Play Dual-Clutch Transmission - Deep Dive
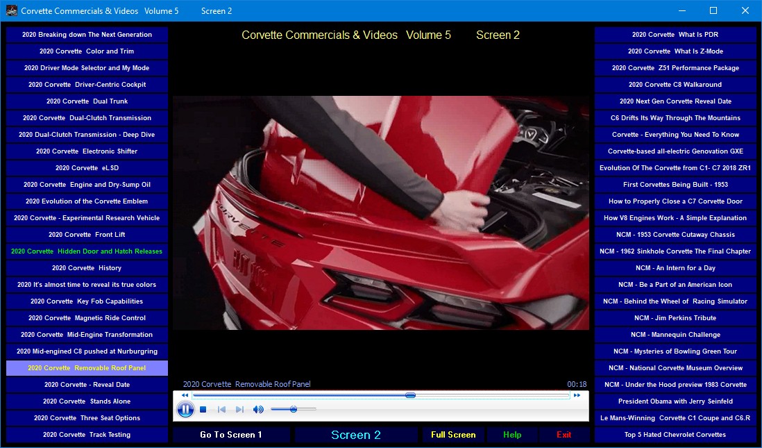This screenshot has height=448, width=762. pyautogui.click(x=87, y=135)
